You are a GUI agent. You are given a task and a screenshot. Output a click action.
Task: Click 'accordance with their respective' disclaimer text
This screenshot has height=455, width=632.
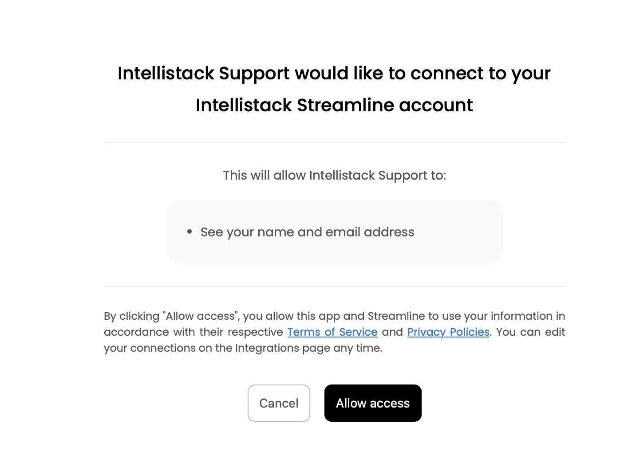[x=193, y=332]
